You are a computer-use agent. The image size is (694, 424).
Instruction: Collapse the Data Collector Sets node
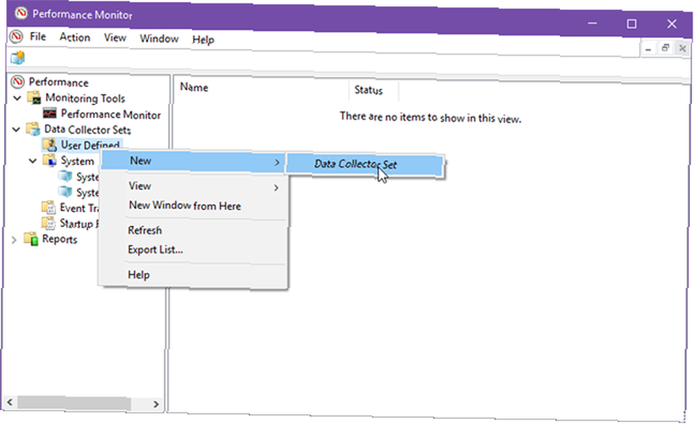tap(17, 130)
